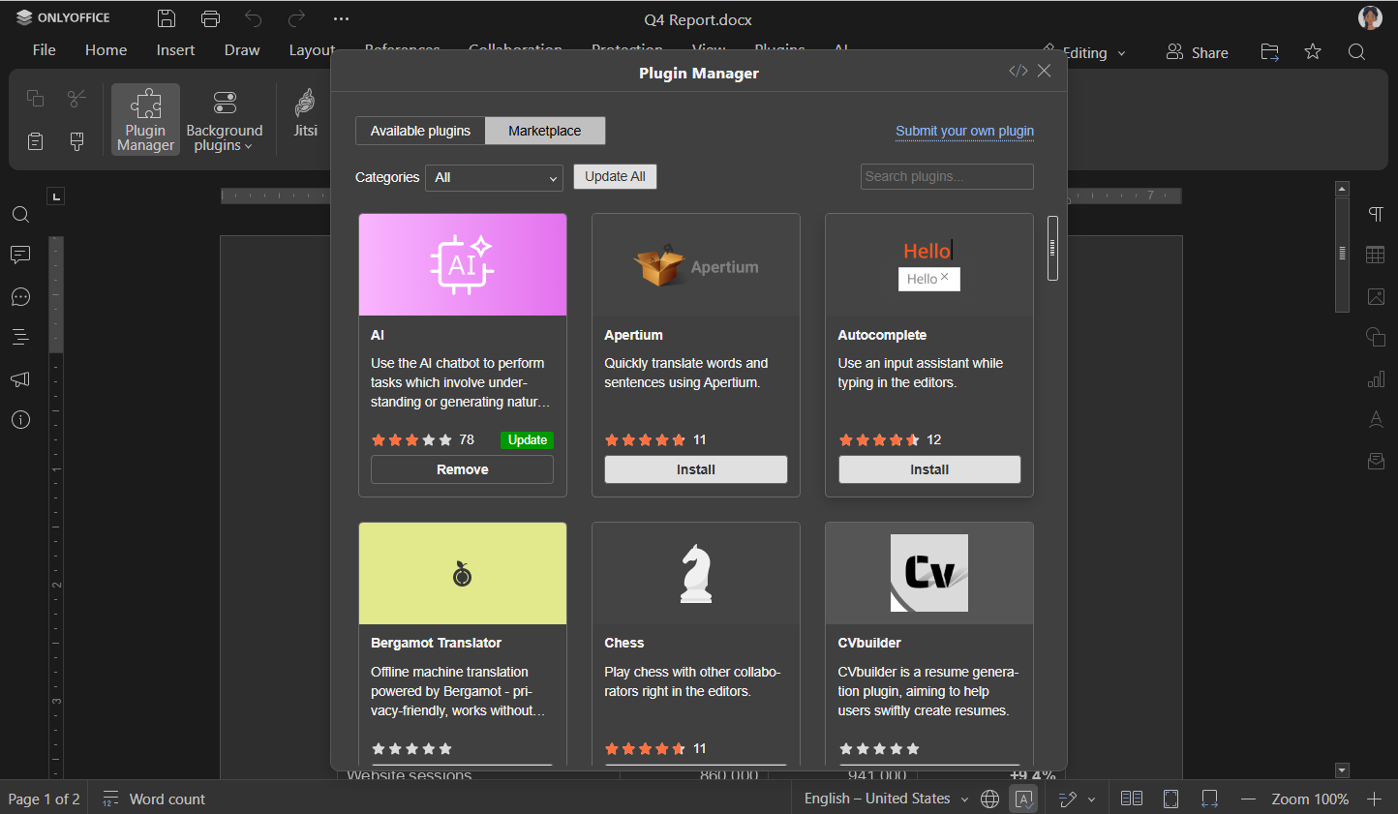Open Chart settings in the right sidebar
Screen dimensions: 1398x814
(x=1376, y=378)
